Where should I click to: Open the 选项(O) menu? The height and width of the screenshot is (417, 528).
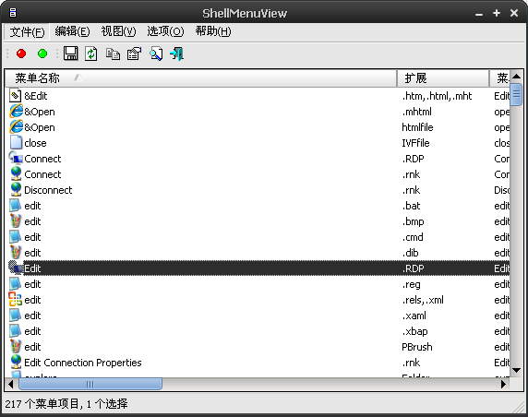[x=165, y=31]
